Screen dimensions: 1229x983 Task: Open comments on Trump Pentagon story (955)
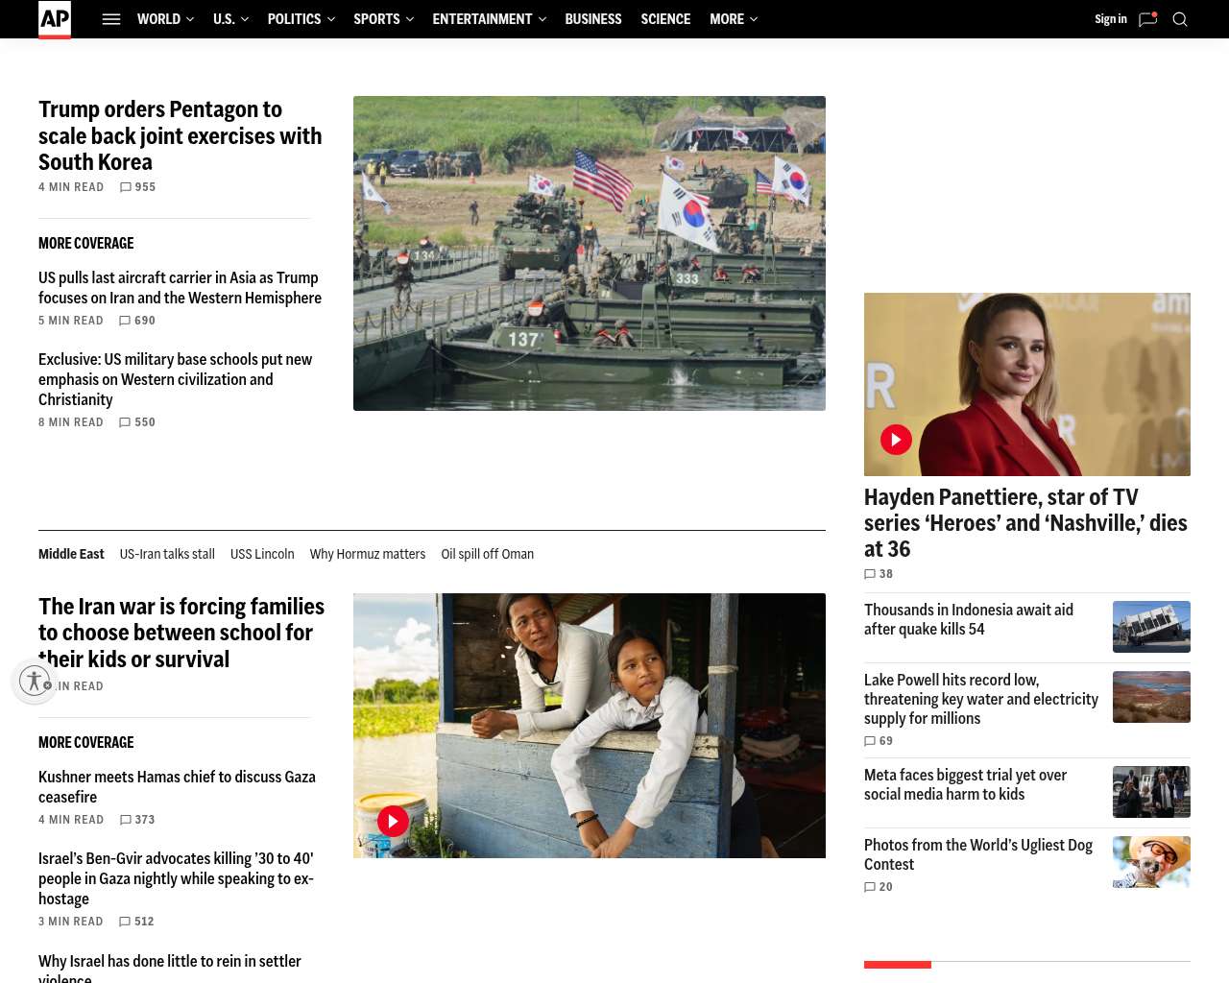(137, 187)
